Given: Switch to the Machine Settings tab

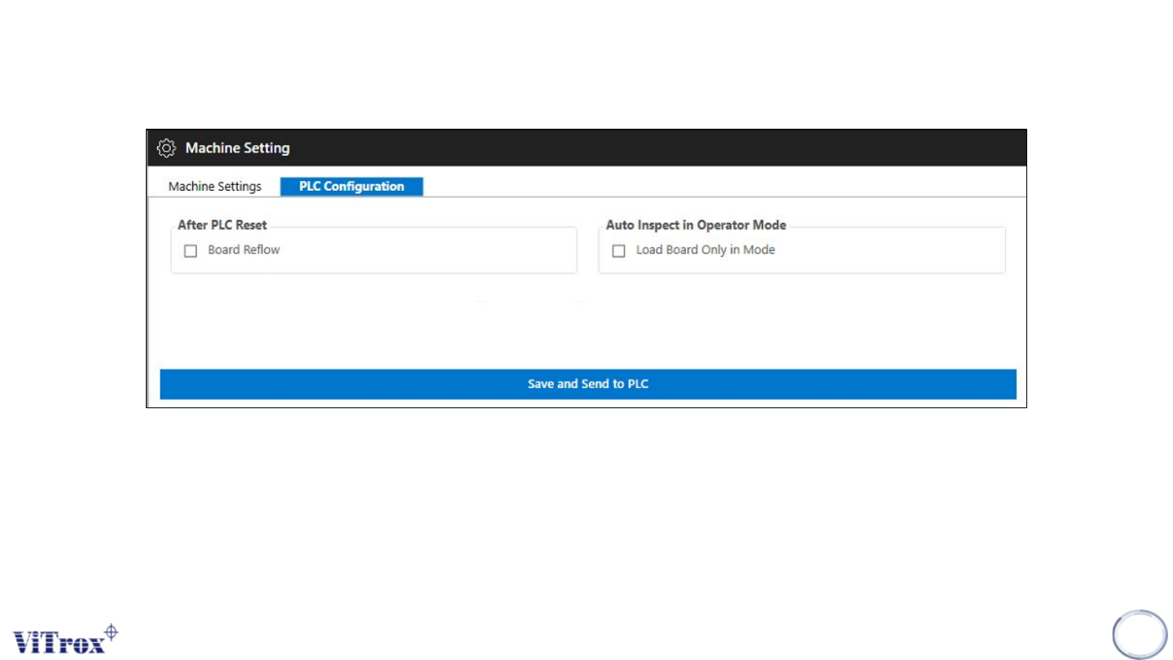Looking at the screenshot, I should 215,187.
